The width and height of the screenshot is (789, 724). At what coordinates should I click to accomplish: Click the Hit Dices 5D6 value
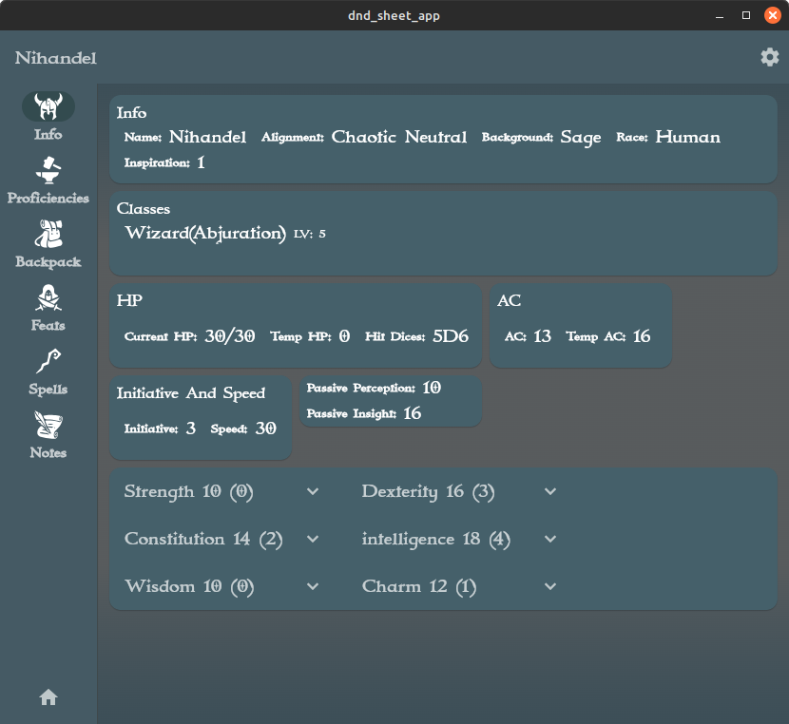coord(451,336)
